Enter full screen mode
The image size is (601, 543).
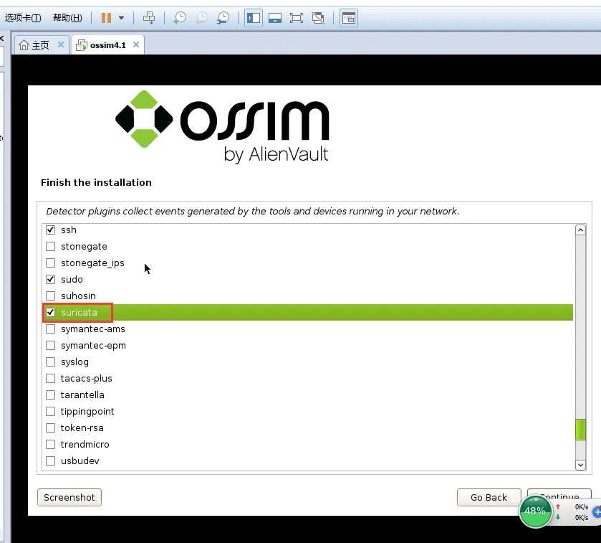coord(297,18)
